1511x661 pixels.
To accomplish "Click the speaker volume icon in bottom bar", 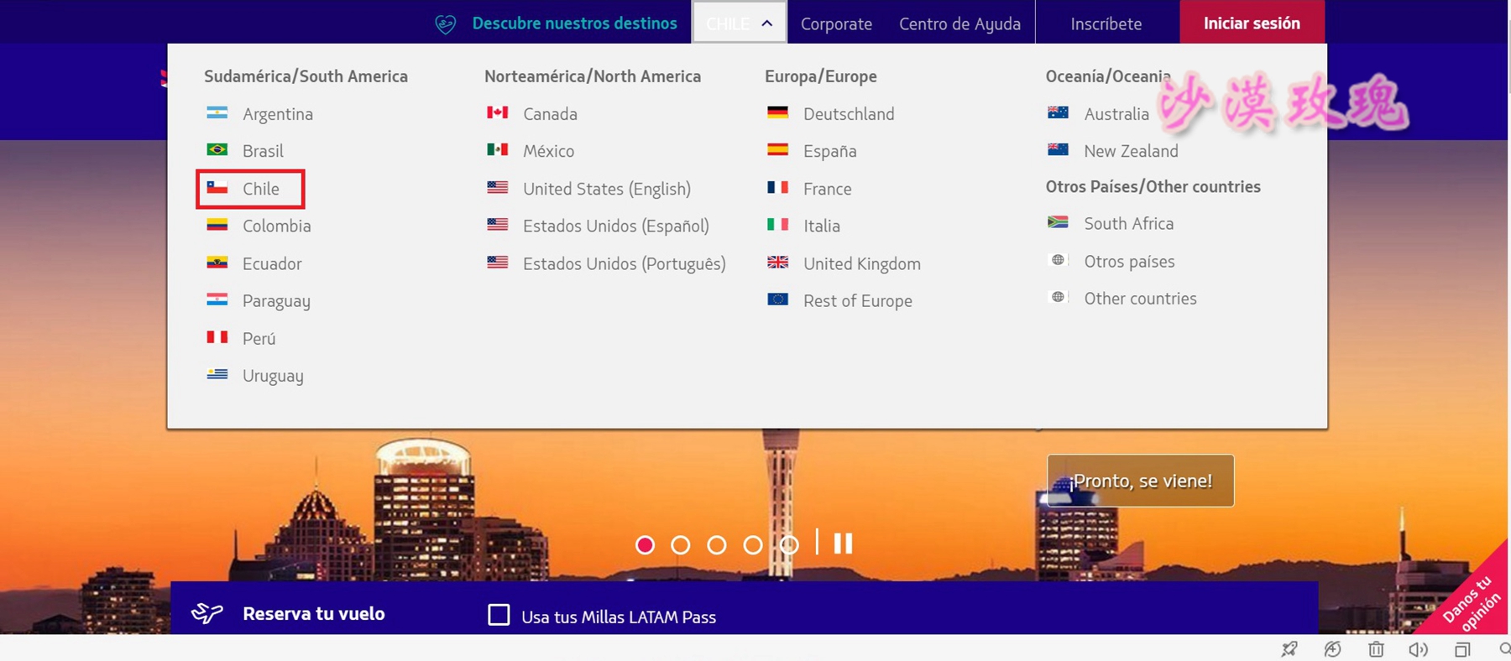I will (1419, 649).
